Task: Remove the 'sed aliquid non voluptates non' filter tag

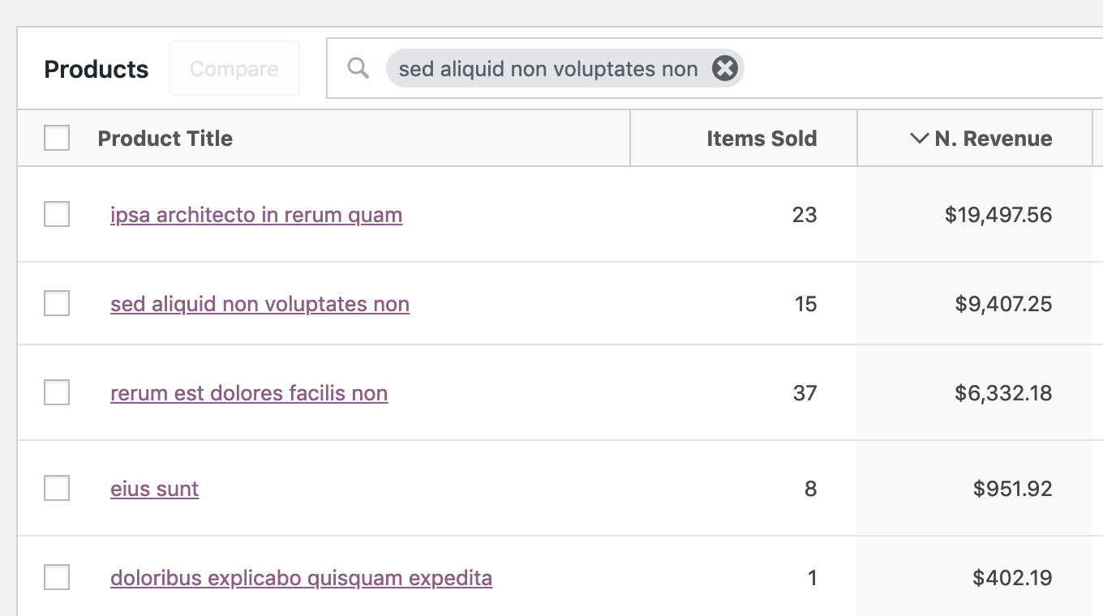Action: pos(725,69)
